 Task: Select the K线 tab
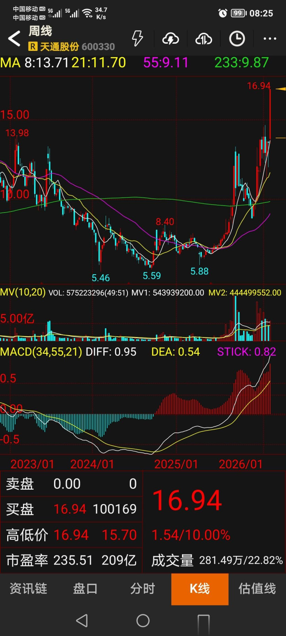(200, 589)
